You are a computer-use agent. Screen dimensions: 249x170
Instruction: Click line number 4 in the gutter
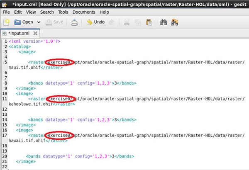[x=6, y=57]
